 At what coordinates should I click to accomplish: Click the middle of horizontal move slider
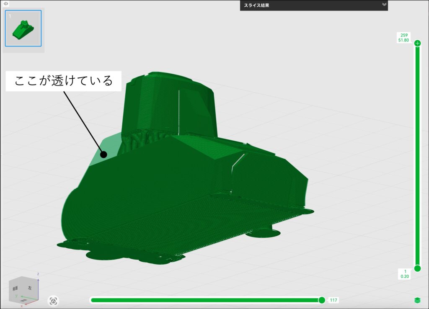205,300
